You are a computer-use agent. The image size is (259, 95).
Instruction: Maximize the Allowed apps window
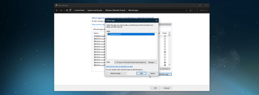tap(200, 5)
